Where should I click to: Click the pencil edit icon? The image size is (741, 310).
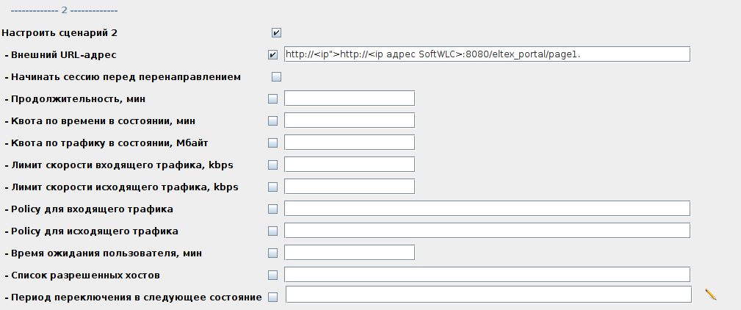[710, 295]
